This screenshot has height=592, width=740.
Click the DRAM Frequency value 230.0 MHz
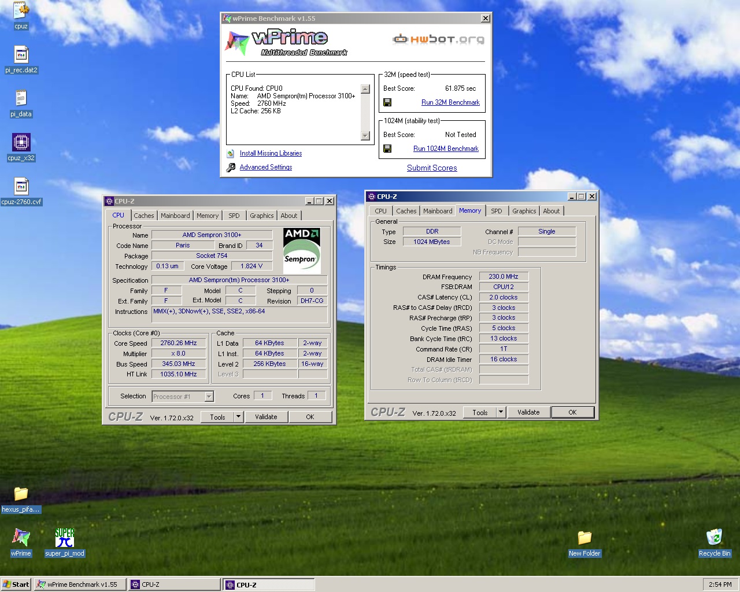(x=504, y=276)
